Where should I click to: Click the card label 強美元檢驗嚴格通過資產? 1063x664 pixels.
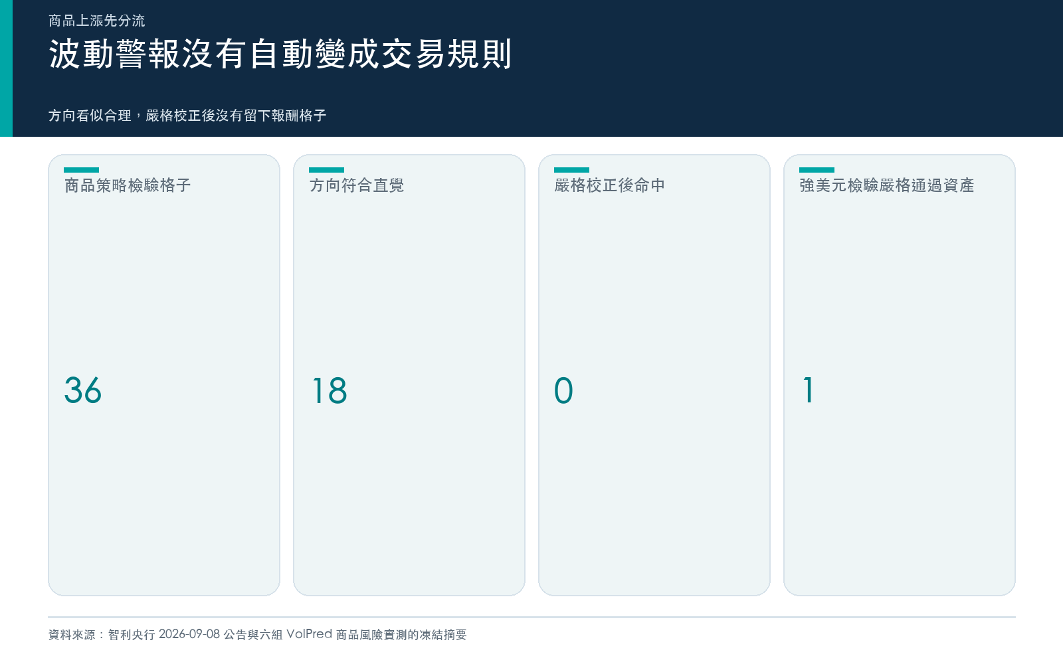887,185
